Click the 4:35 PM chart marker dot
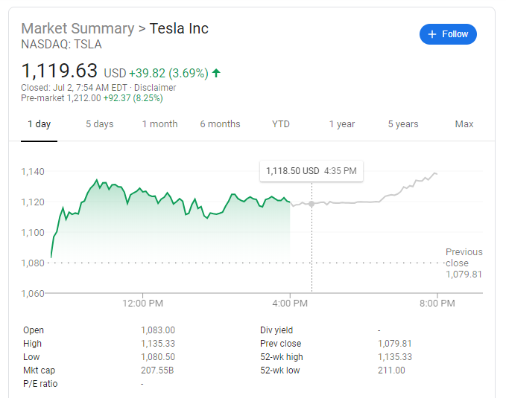The image size is (506, 398). pyautogui.click(x=311, y=204)
